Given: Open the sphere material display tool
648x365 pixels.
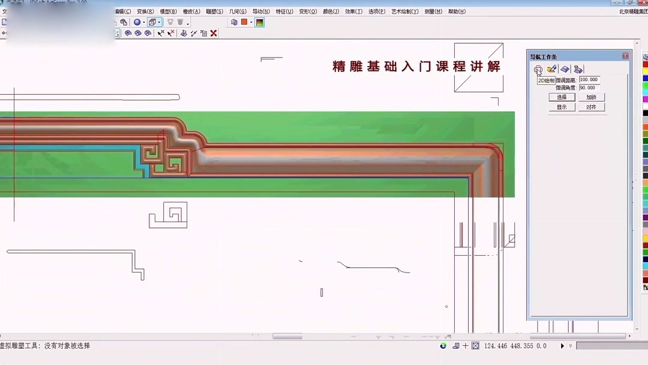Looking at the screenshot, I should tap(137, 22).
